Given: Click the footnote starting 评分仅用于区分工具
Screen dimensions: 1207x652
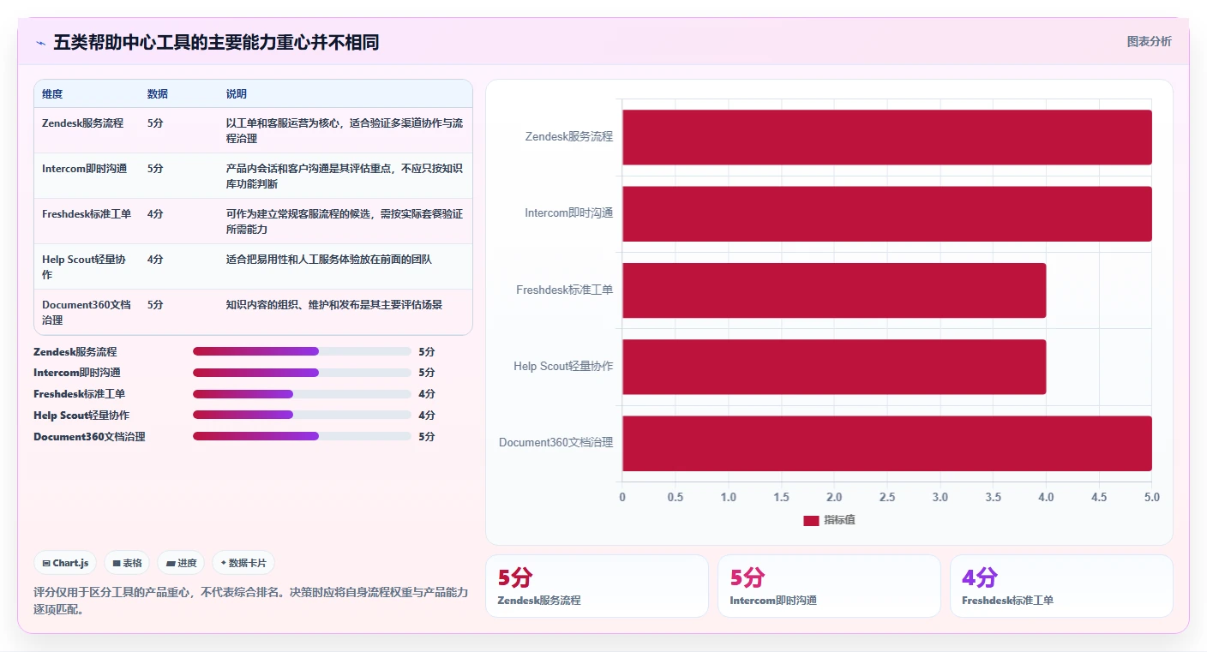Looking at the screenshot, I should (251, 601).
